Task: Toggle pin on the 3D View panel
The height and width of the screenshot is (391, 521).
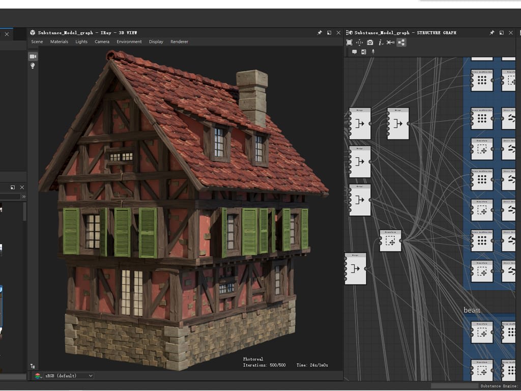Action: click(x=320, y=33)
